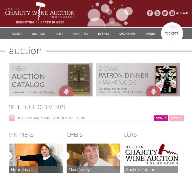Screen dimensions: 192x177
Task: Open the Clay Conley chef photo
Action: coord(93,158)
